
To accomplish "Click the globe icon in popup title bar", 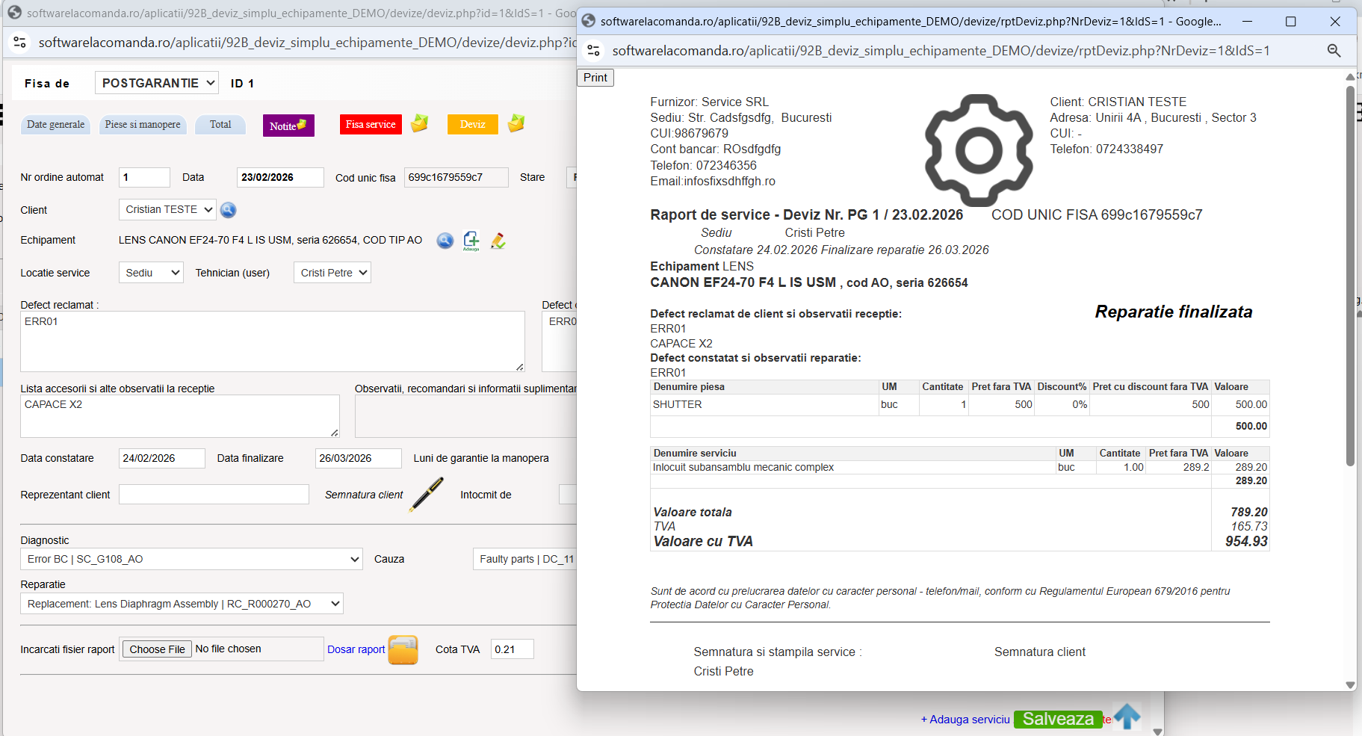I will [x=589, y=21].
